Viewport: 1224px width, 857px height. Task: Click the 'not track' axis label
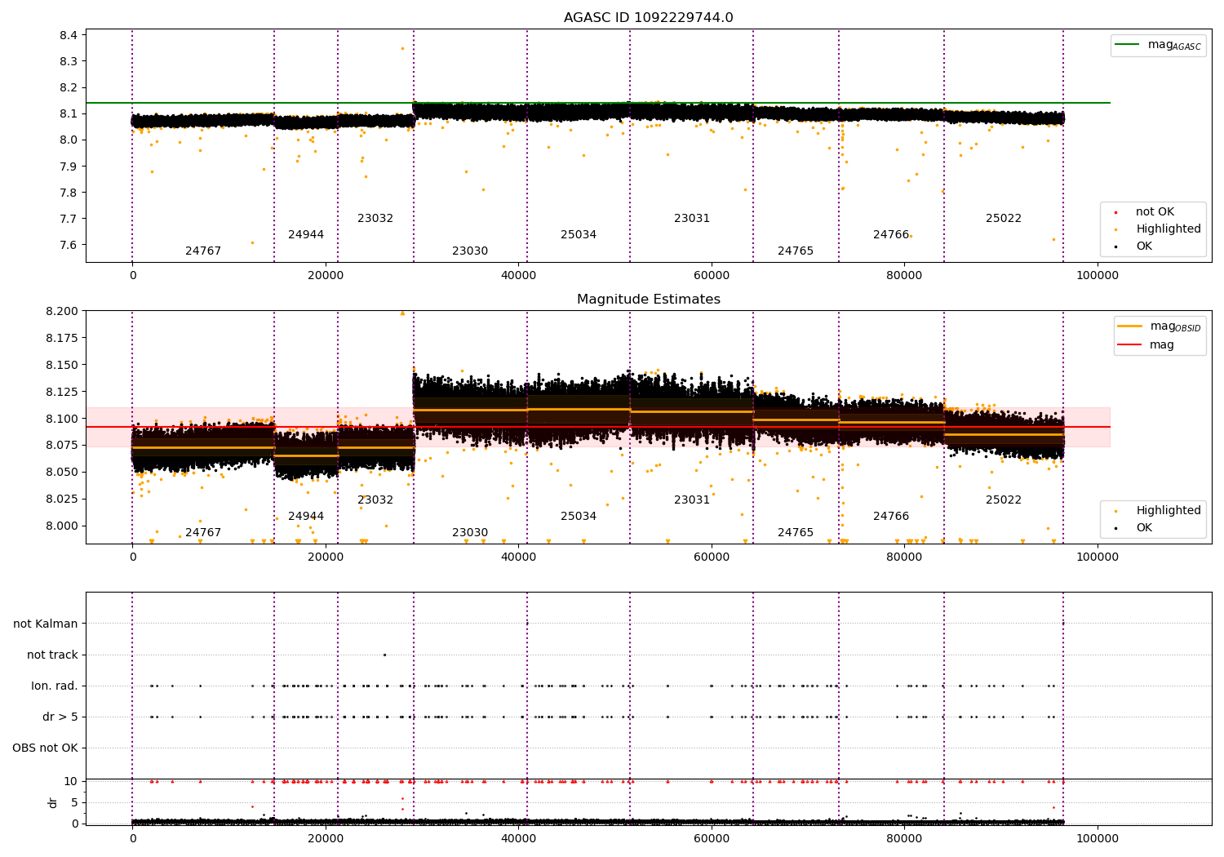pyautogui.click(x=52, y=655)
